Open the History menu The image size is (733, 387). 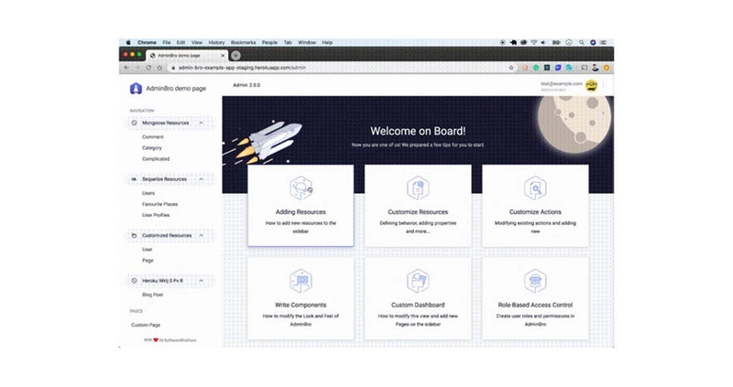click(x=216, y=42)
